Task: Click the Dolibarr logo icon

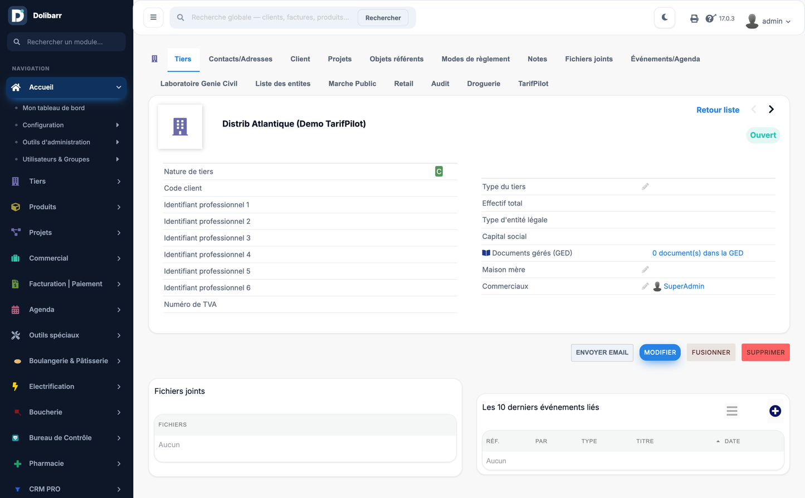Action: click(18, 16)
